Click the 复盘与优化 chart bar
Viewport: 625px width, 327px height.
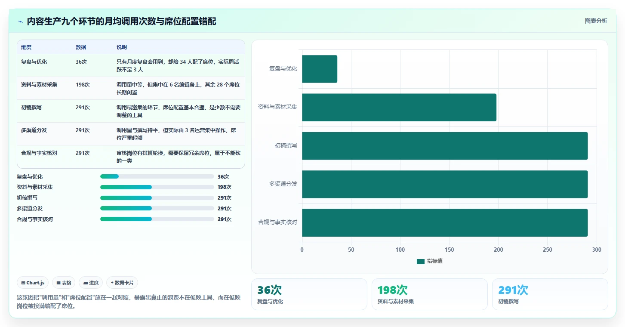coord(320,69)
